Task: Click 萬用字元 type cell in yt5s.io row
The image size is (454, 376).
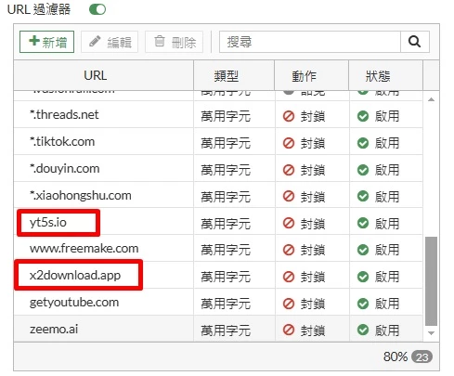Action: [x=226, y=224]
